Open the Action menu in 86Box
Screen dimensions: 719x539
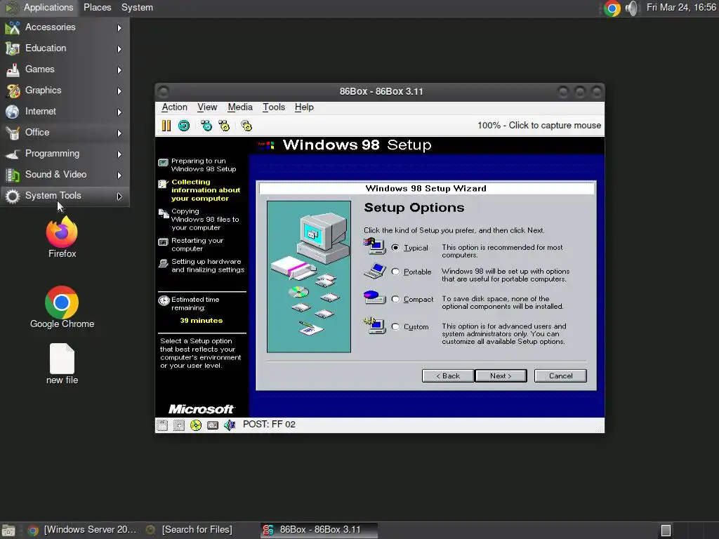(x=174, y=107)
